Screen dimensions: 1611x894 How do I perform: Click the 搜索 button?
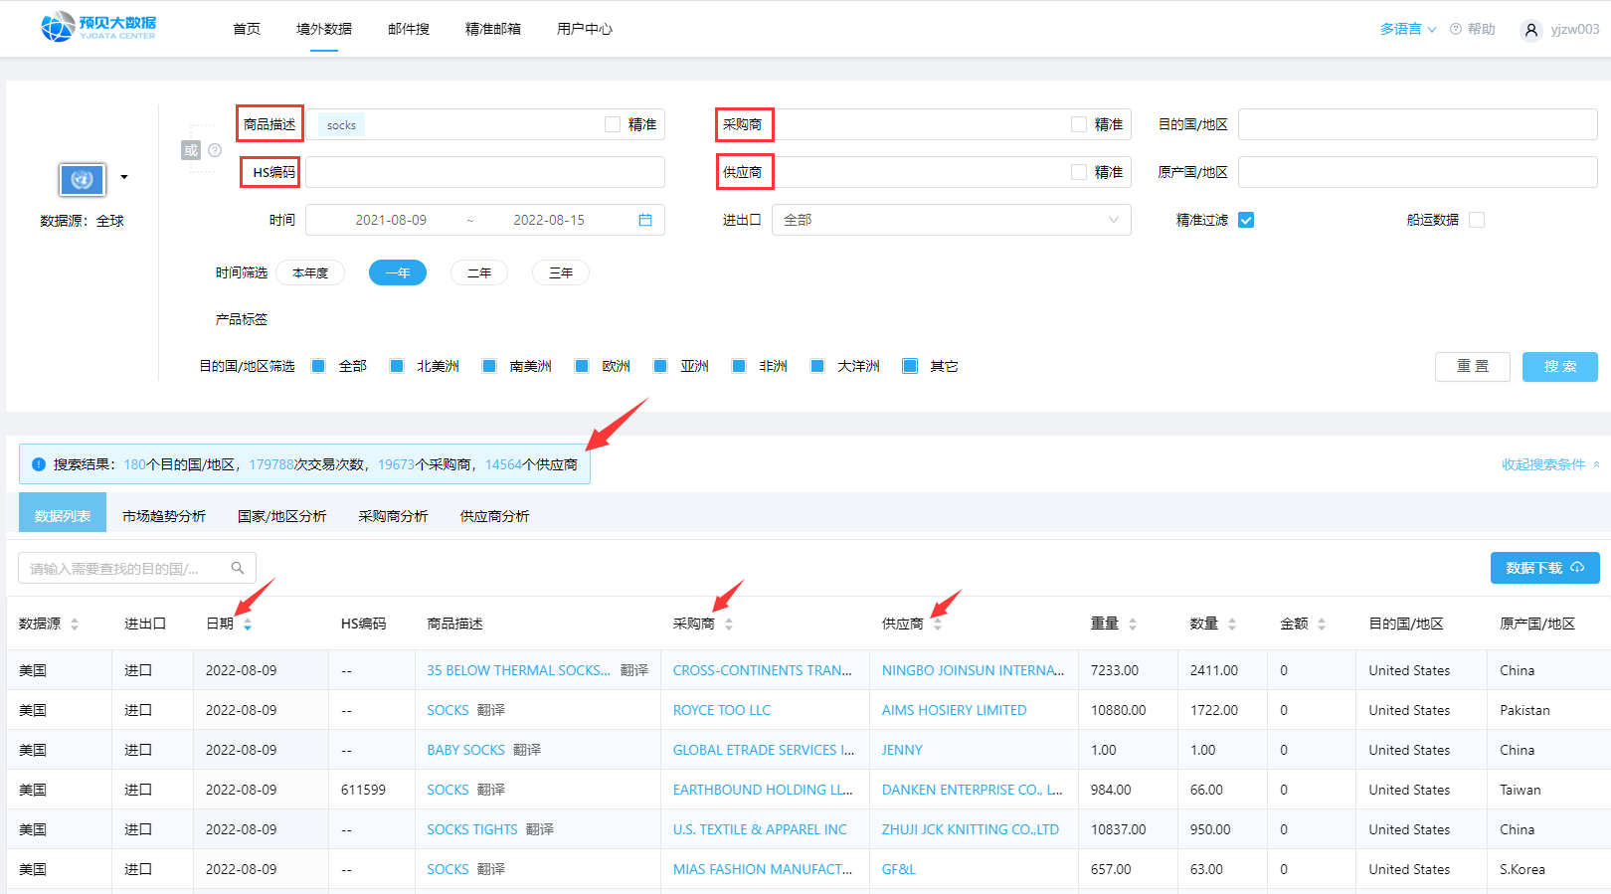tap(1560, 367)
